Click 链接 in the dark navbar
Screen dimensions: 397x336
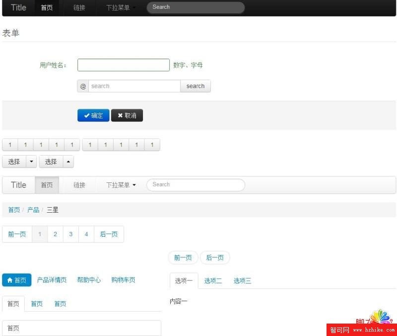pos(79,8)
